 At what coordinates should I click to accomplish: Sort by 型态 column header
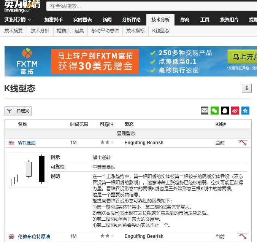129,124
